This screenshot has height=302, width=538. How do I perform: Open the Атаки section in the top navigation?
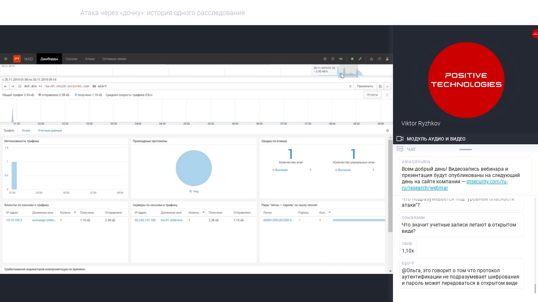(x=90, y=59)
